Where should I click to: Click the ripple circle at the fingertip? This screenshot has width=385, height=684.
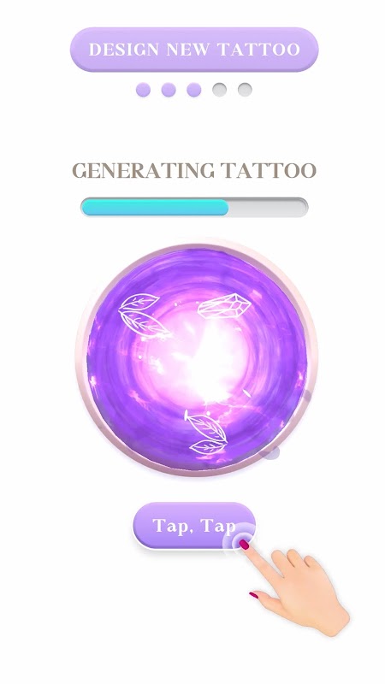[x=240, y=540]
